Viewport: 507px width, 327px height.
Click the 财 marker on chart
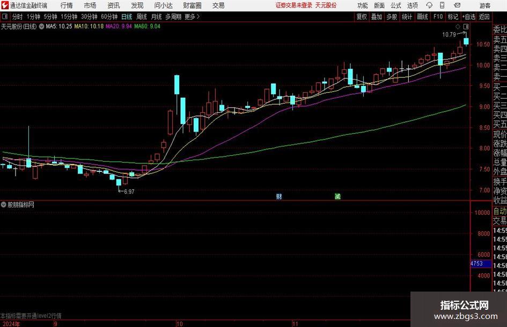tap(279, 196)
